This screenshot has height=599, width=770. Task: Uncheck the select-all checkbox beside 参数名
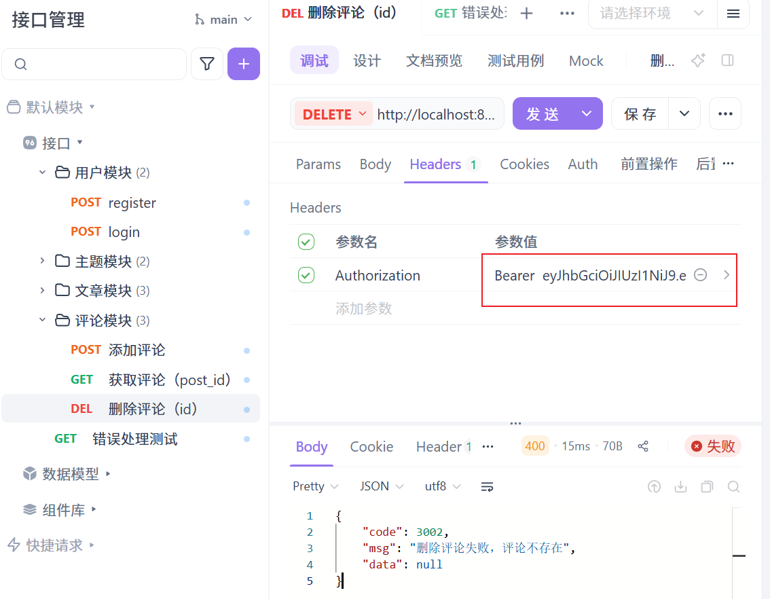coord(306,241)
